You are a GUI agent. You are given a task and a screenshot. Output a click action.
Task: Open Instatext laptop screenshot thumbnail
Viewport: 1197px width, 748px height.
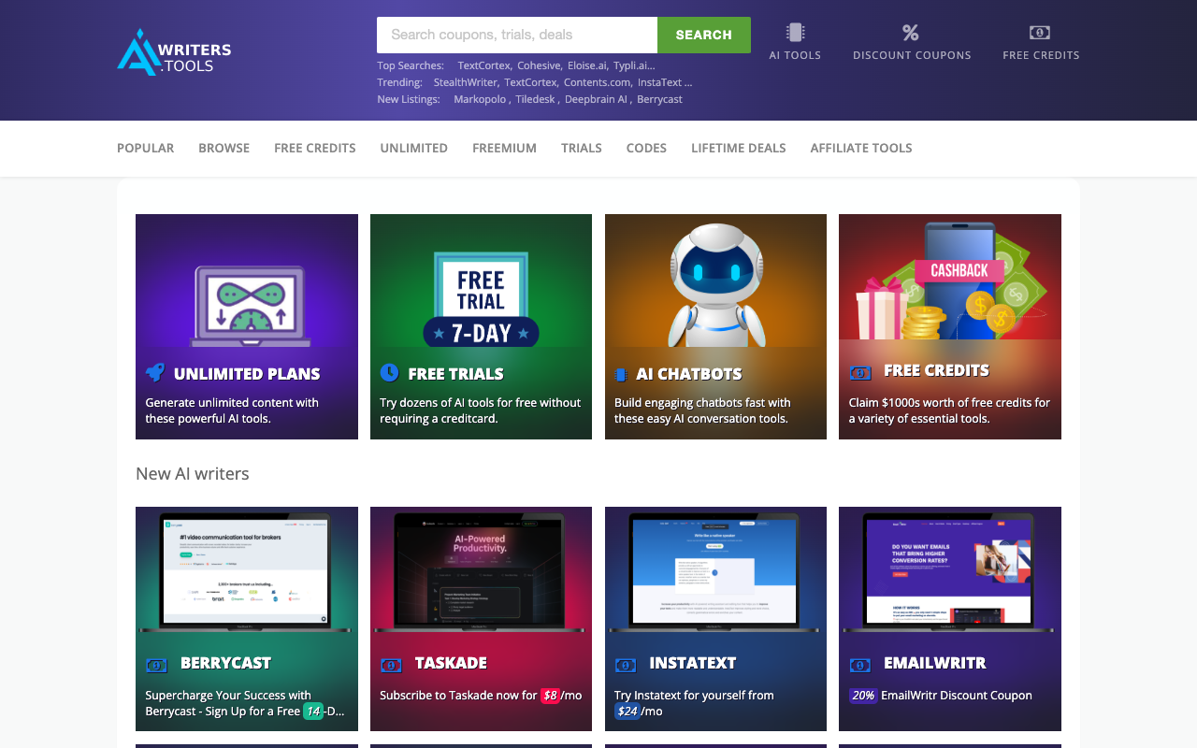(x=715, y=570)
